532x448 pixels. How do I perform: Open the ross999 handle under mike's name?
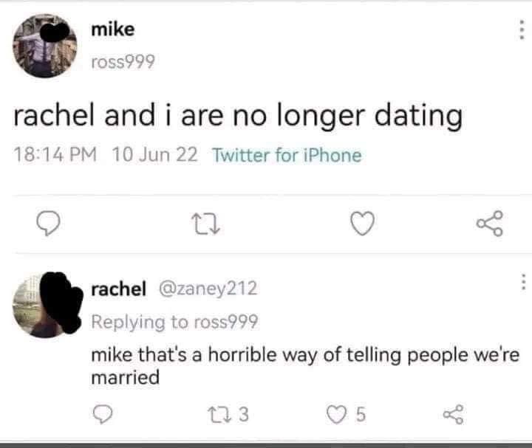click(x=122, y=63)
